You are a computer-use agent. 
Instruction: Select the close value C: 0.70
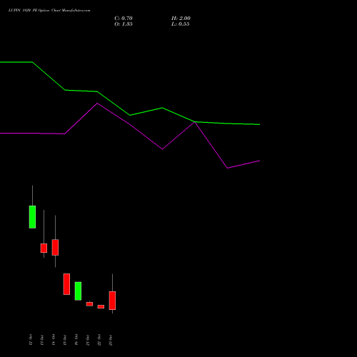tap(124, 19)
